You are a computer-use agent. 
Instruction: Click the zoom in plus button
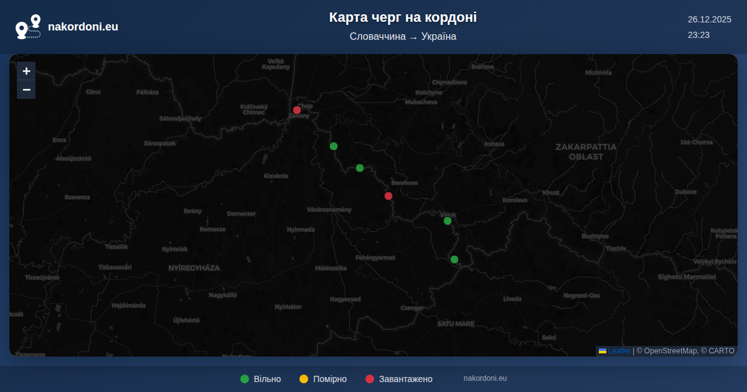point(26,71)
